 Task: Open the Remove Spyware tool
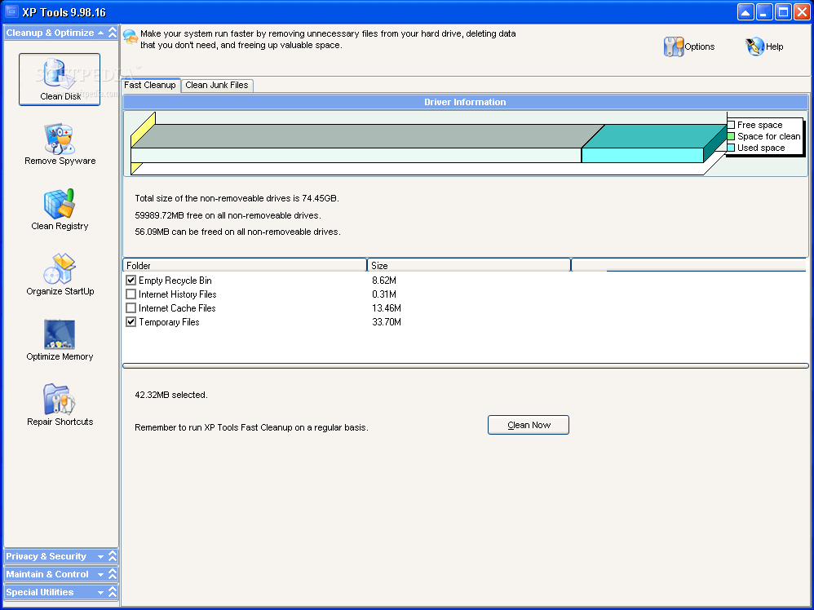pyautogui.click(x=60, y=144)
